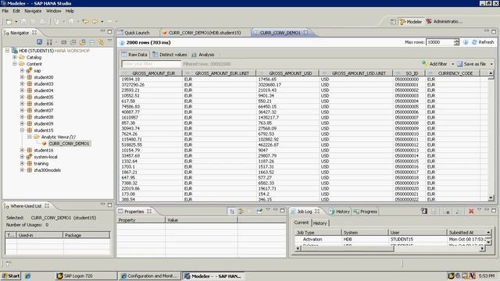Expand the student16 package
Screen dimensions: 500x281
pos(22,150)
